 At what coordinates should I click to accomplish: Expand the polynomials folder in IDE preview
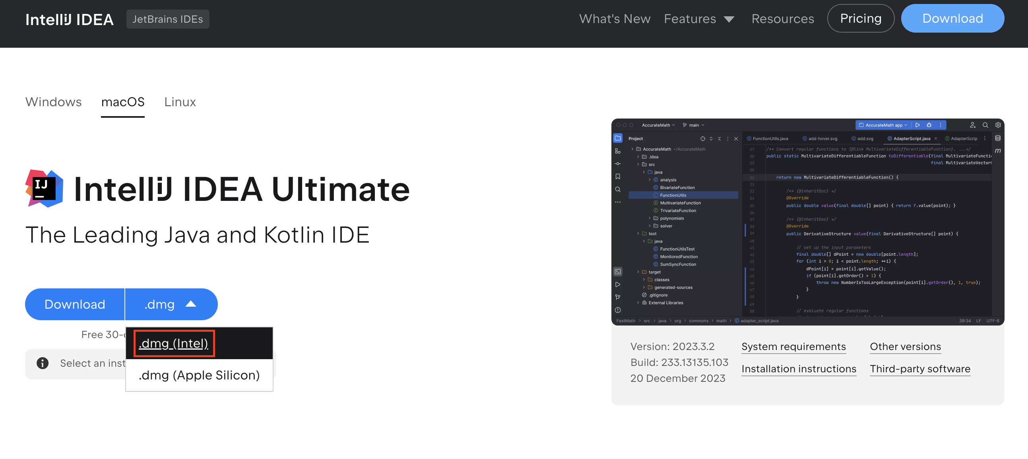point(649,218)
